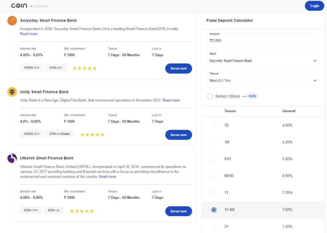Viewport: 327px width, 233px height.
Task: Click the Unity Small Finance Bank logo
Action: click(12, 92)
